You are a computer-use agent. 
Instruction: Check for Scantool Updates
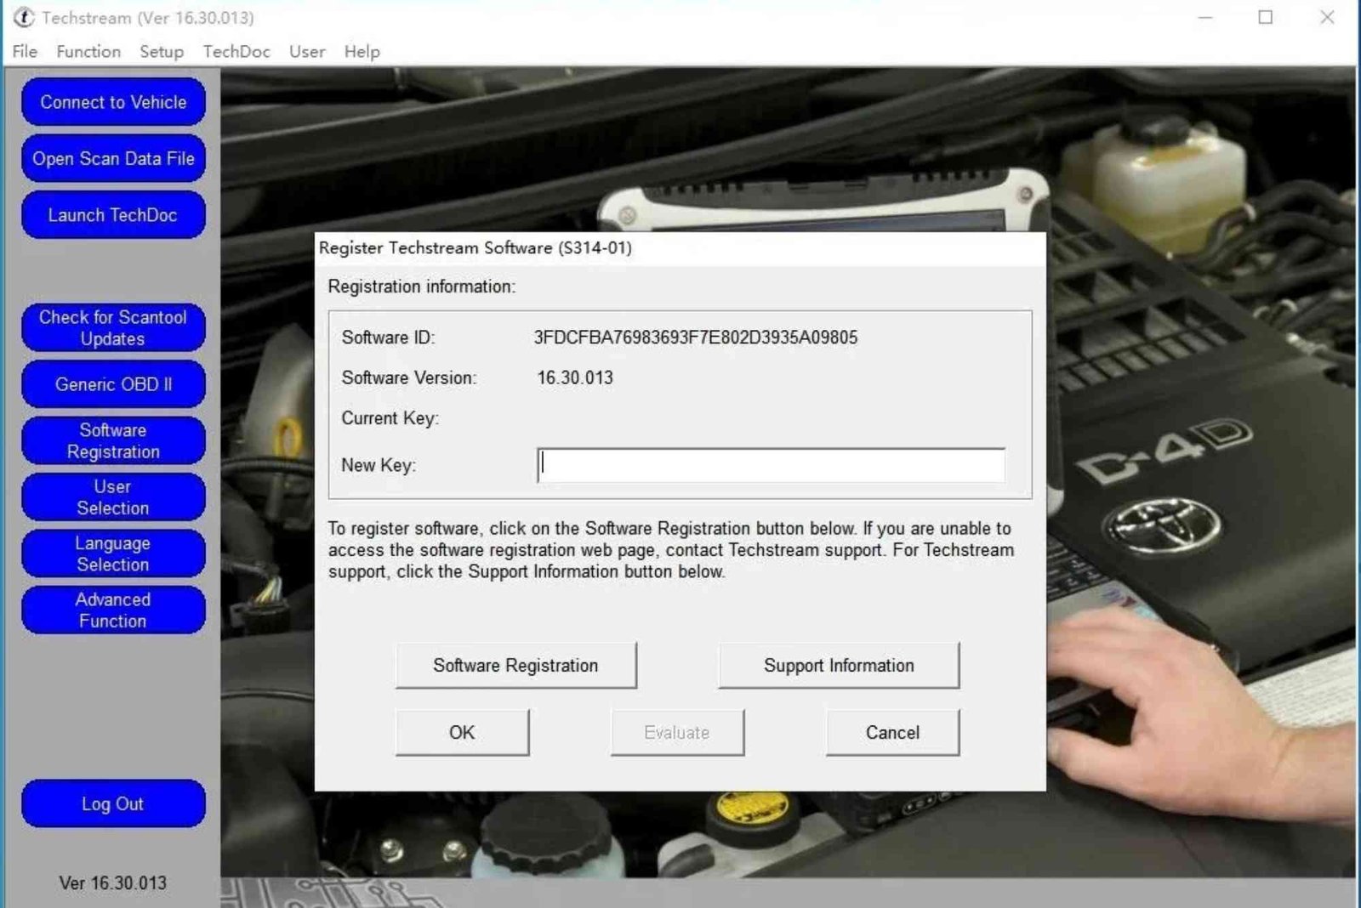click(113, 328)
